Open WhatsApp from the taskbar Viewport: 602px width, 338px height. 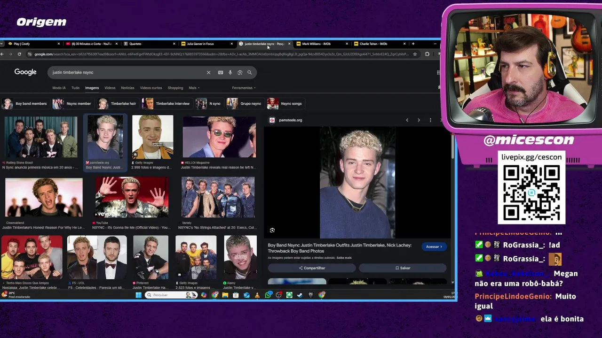268,295
